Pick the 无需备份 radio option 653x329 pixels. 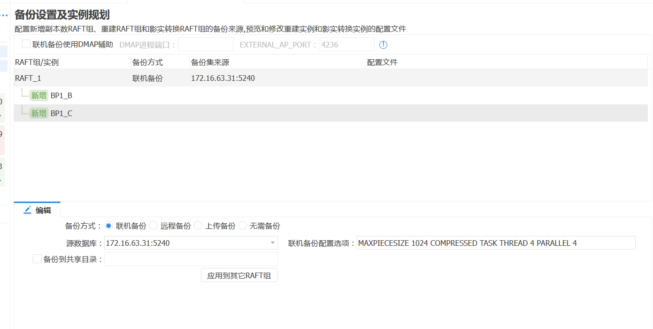point(243,226)
